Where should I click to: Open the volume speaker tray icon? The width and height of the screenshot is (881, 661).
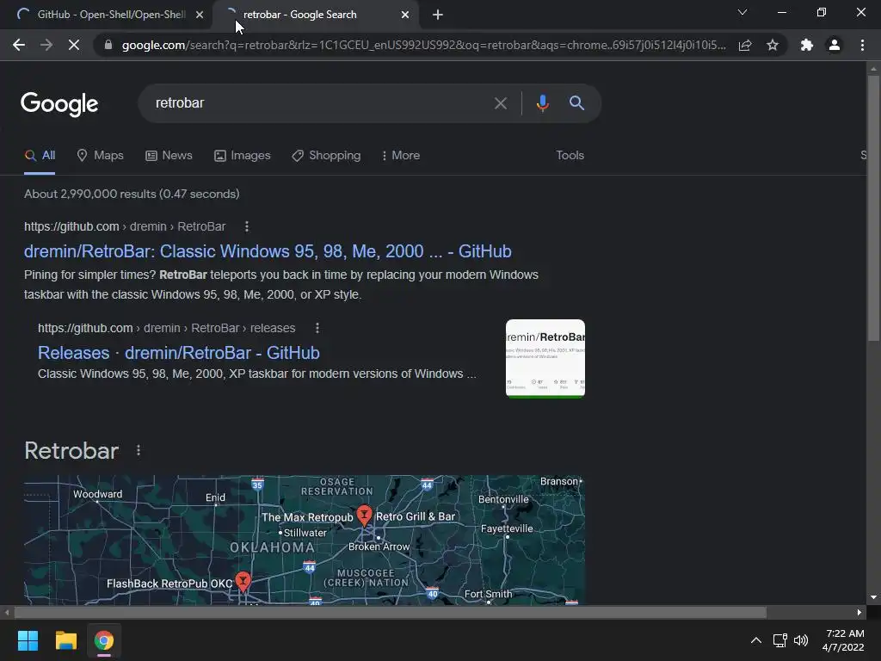801,640
